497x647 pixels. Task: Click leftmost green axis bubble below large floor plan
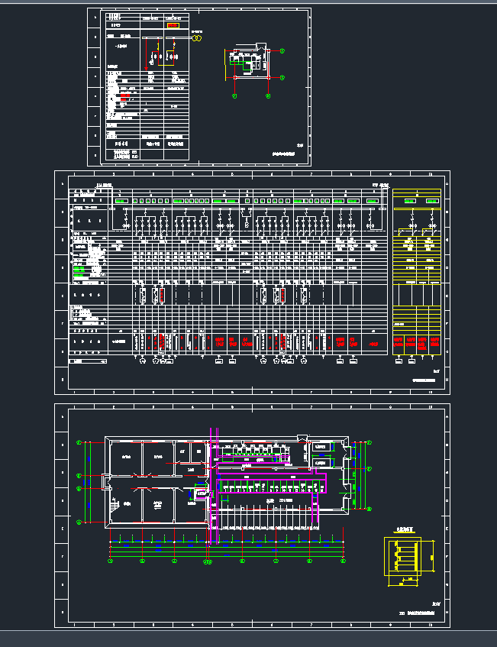click(x=111, y=561)
